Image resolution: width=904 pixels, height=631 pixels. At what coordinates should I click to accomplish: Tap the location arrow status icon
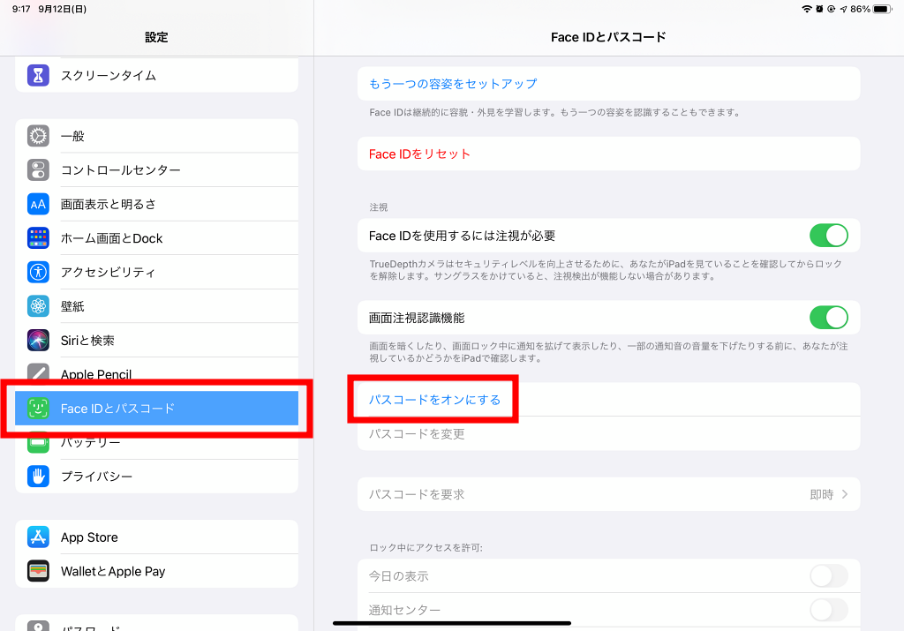(843, 9)
